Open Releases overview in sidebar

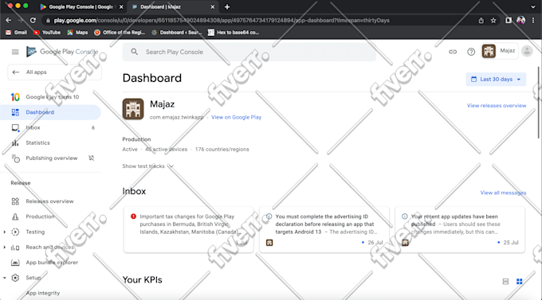tap(50, 201)
